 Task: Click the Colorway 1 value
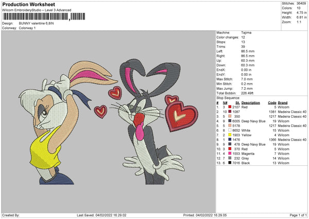point(27,28)
